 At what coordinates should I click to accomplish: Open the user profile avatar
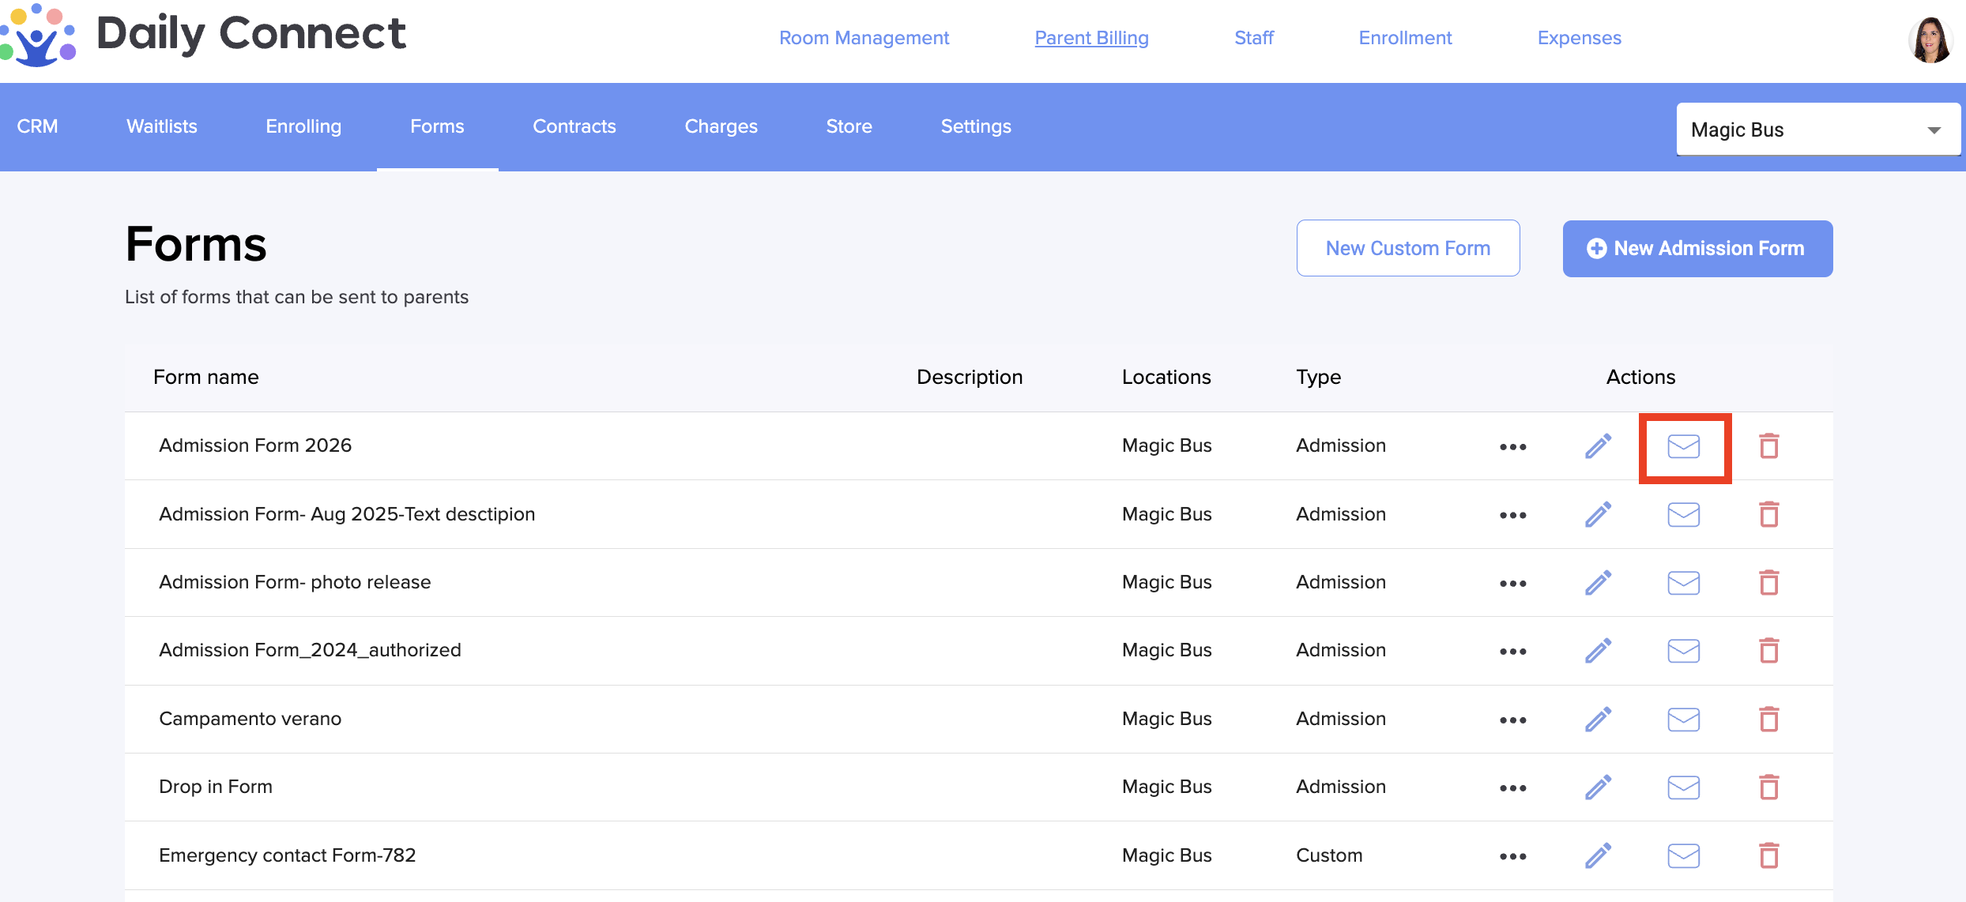coord(1930,39)
